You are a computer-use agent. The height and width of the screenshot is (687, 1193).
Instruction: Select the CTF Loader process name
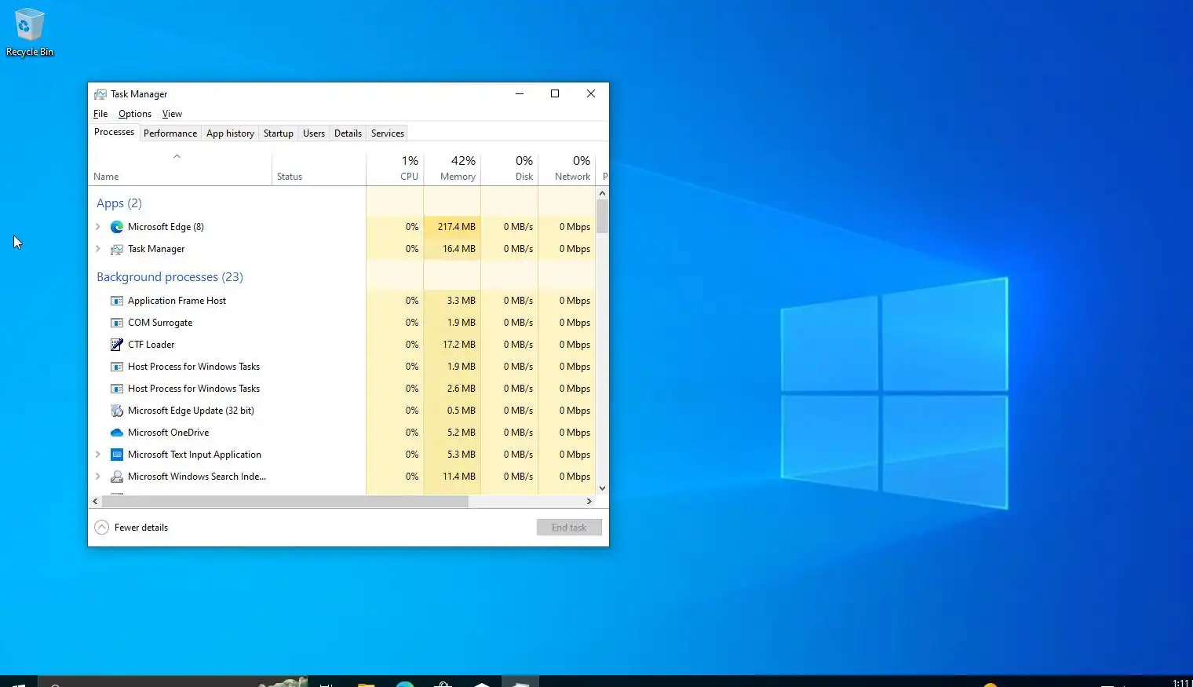[x=151, y=345]
